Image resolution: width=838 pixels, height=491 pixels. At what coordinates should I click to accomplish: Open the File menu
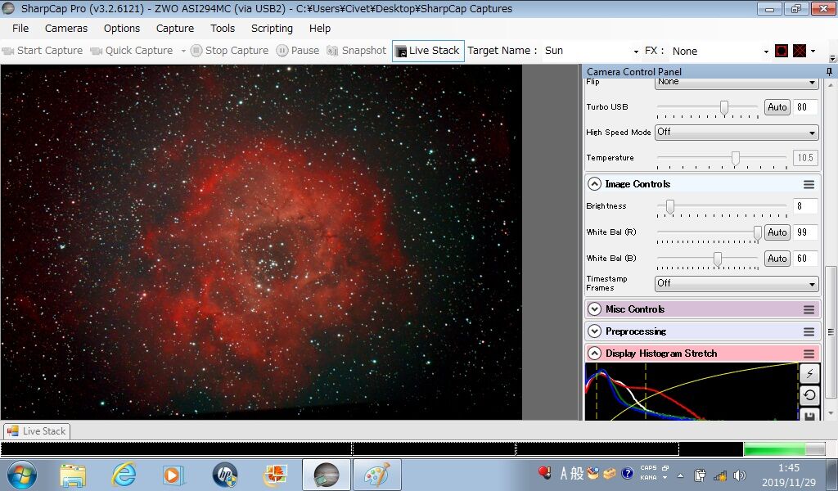(x=20, y=29)
